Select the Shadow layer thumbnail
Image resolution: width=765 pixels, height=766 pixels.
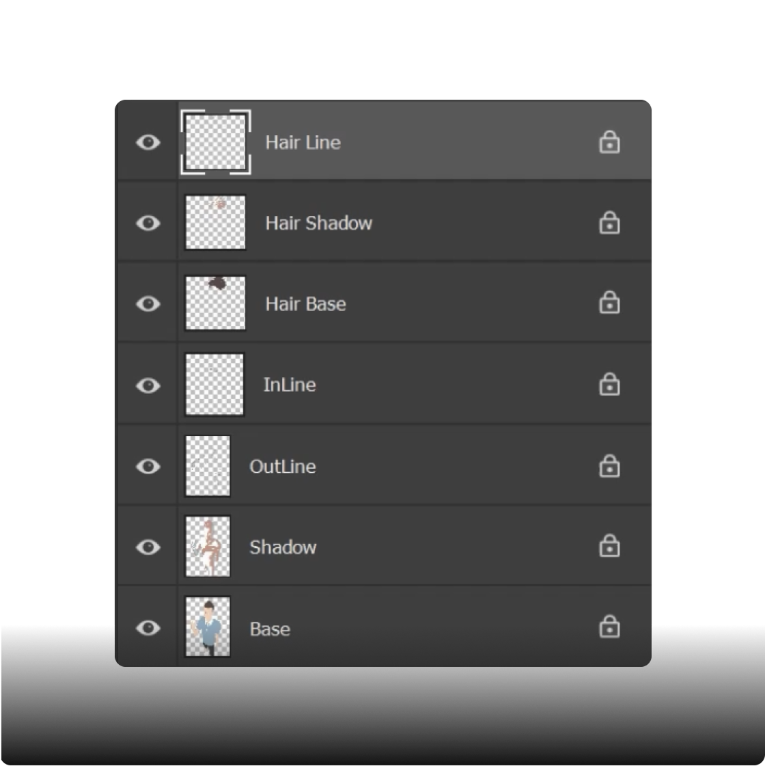[x=208, y=546]
